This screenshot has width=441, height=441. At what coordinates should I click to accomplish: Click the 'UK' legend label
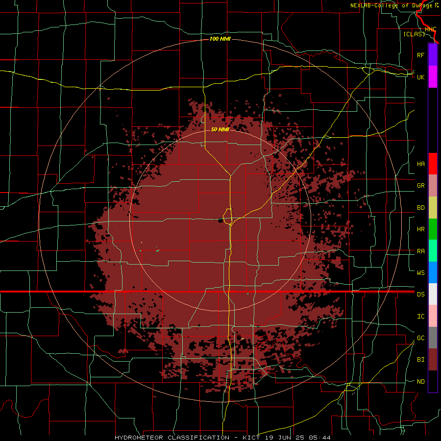point(420,77)
